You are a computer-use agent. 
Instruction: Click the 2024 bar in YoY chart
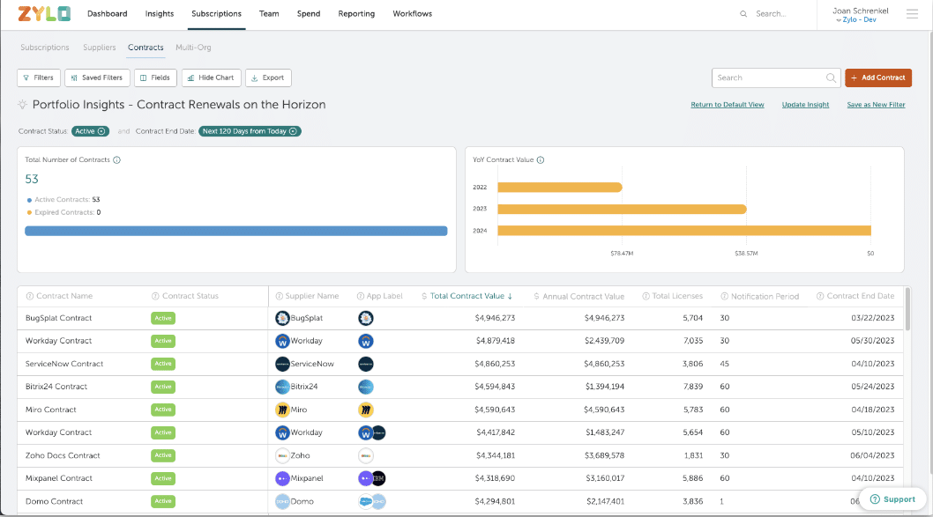(683, 231)
